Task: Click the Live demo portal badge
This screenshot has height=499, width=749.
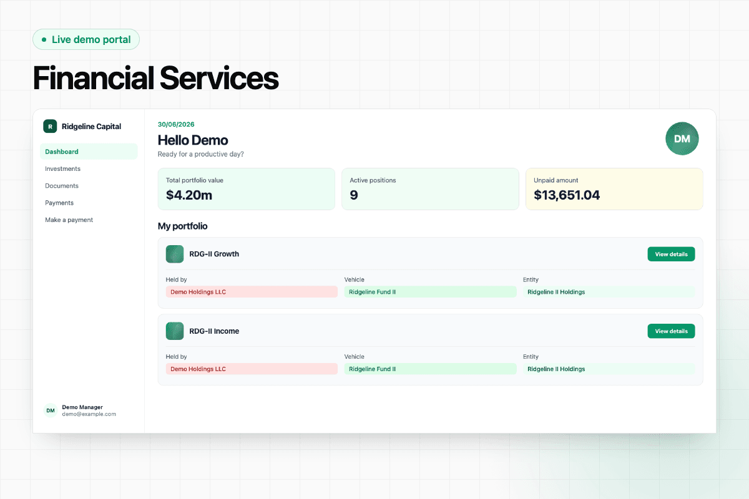Action: [x=86, y=39]
